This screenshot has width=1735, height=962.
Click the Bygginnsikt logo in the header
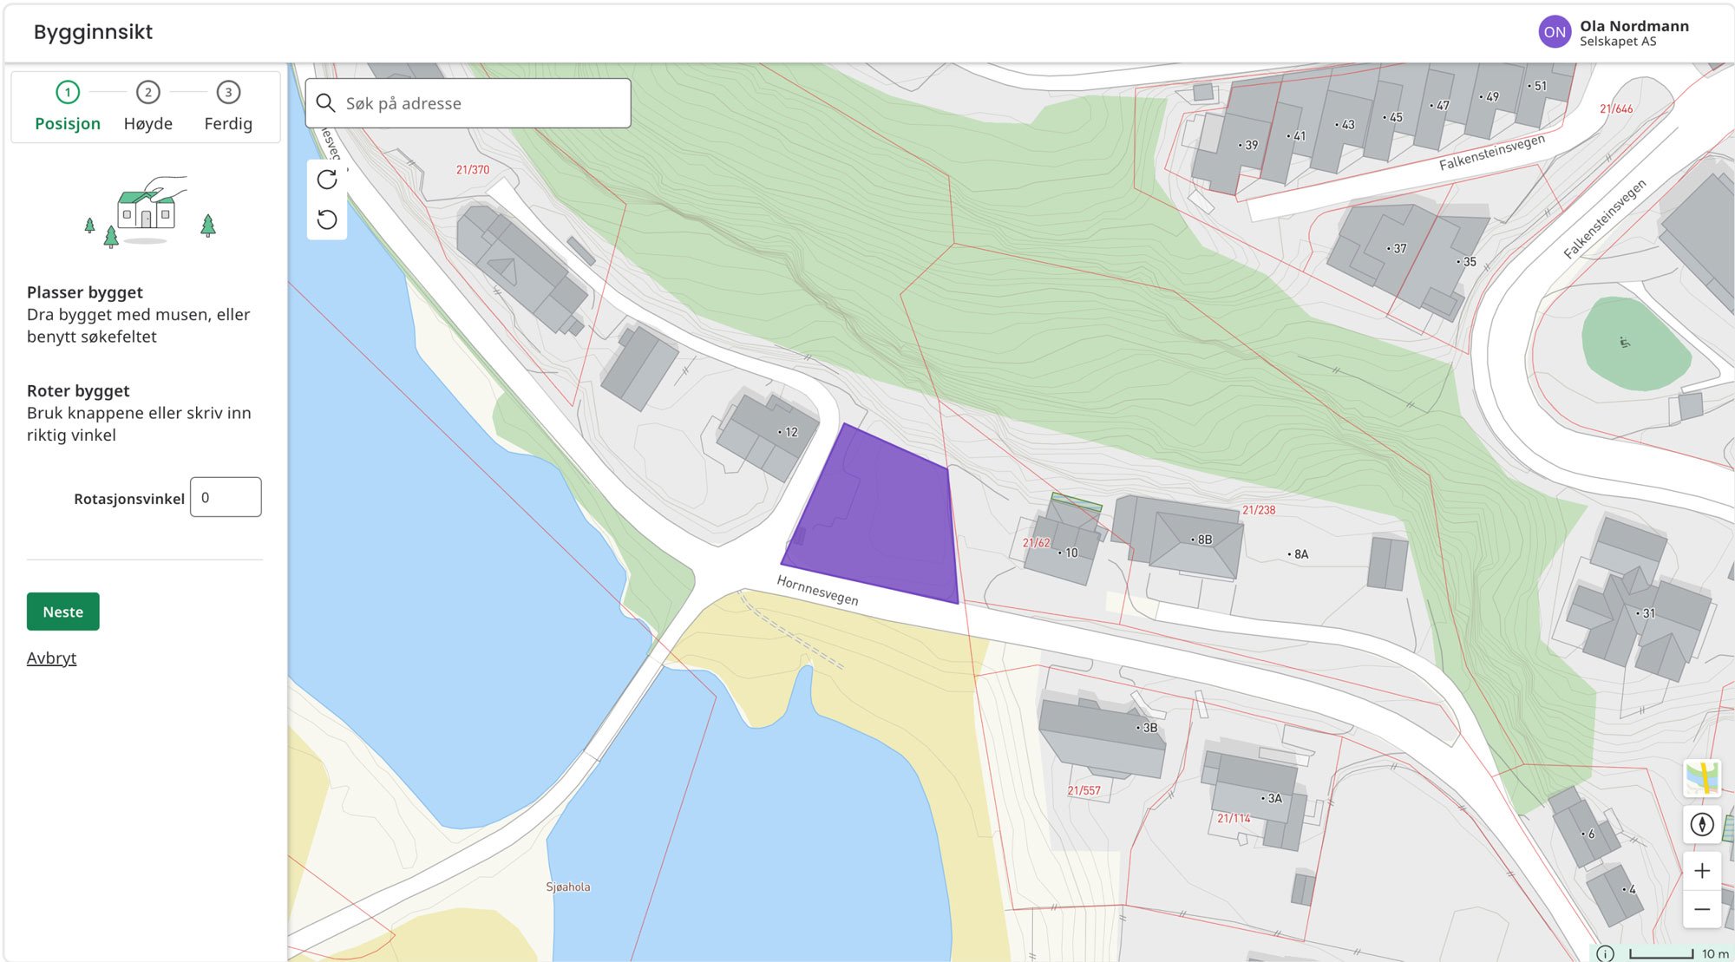pyautogui.click(x=93, y=31)
